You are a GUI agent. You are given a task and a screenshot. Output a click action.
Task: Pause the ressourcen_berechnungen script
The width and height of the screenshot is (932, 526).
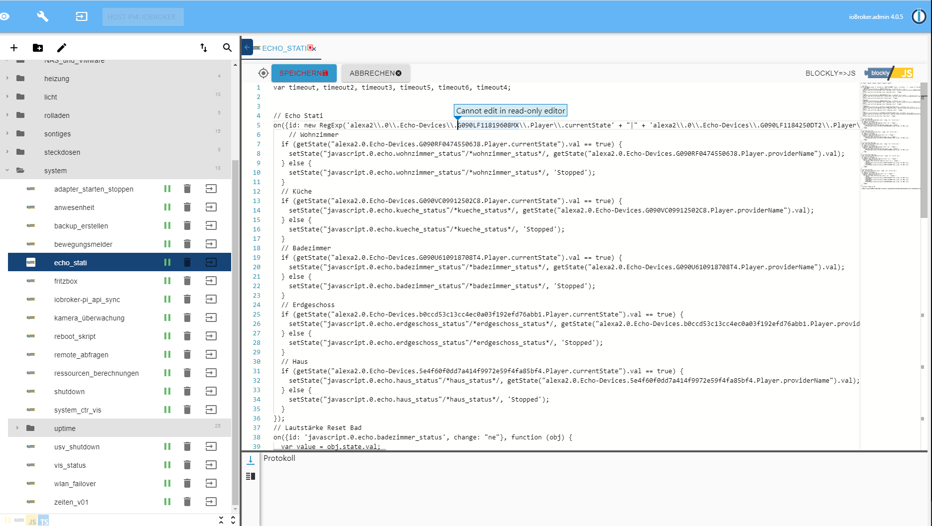point(167,373)
